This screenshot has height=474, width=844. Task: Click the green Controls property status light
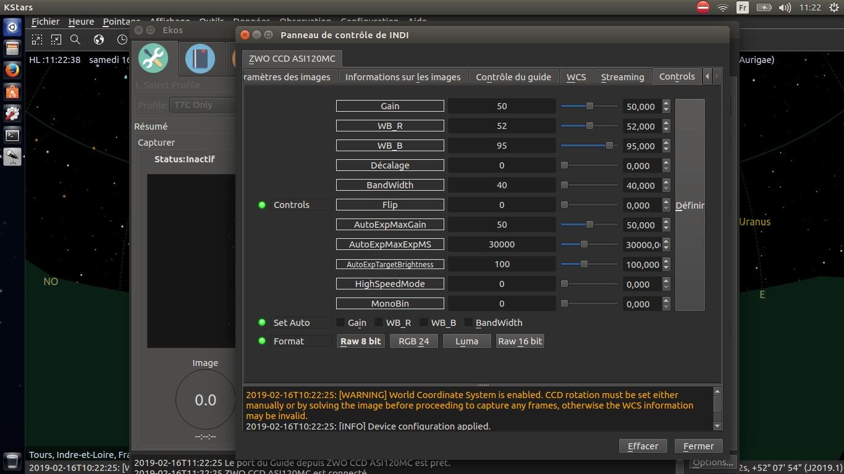click(x=262, y=205)
